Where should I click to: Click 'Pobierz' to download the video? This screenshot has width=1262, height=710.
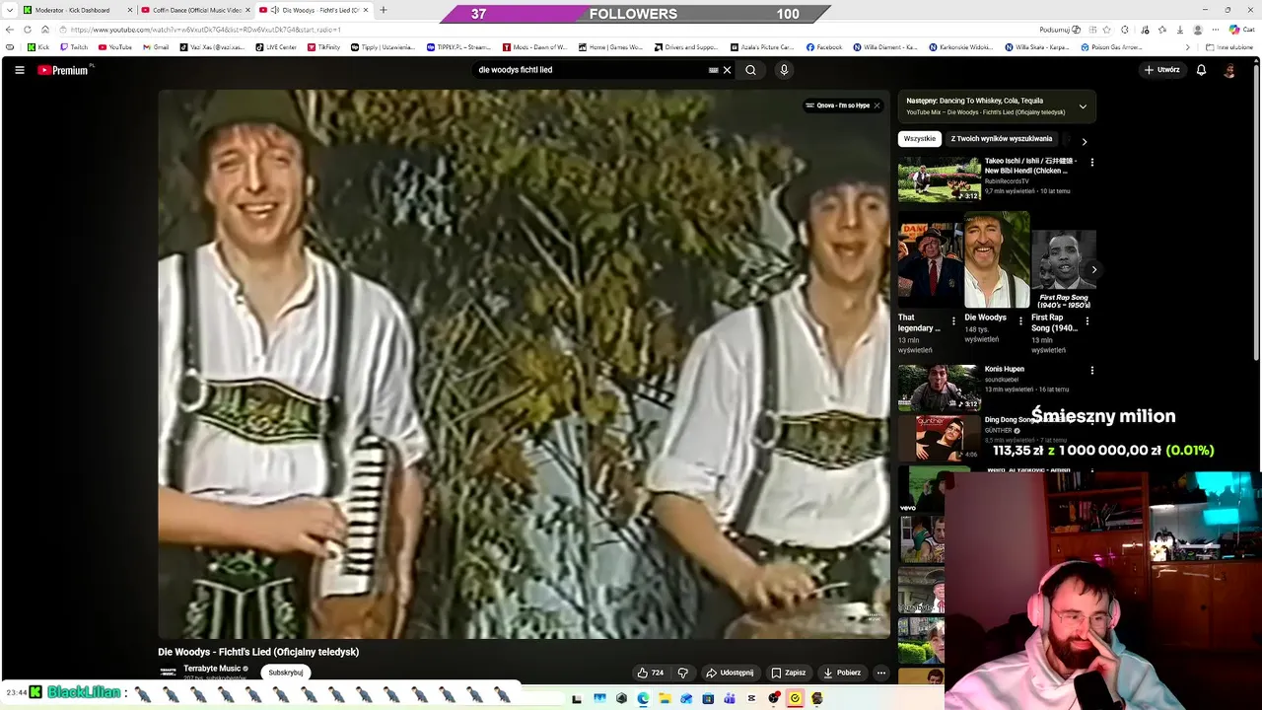(x=842, y=673)
